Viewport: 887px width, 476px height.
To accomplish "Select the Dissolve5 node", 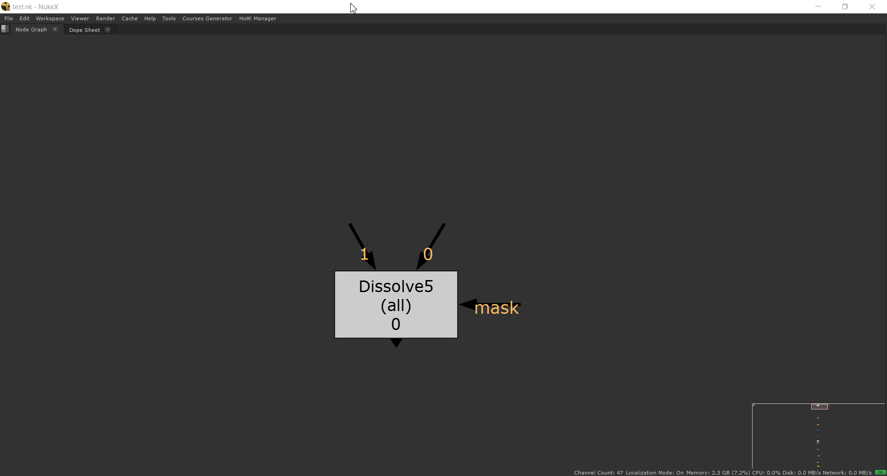I will coord(395,305).
